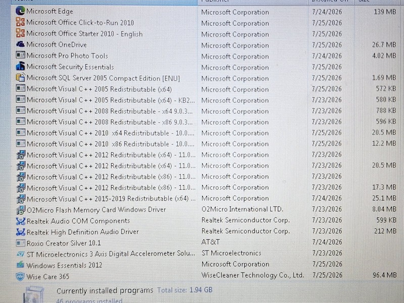The width and height of the screenshot is (404, 303).
Task: Select "Microsoft Visual C++ 2015-2019 Redistributable (x64)" name
Action: coord(111,198)
